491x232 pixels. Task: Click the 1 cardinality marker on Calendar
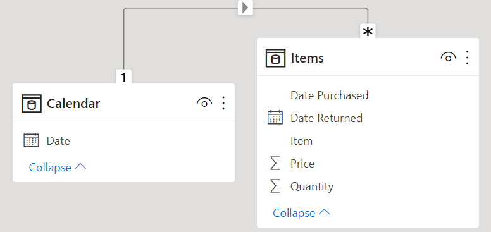pos(123,76)
